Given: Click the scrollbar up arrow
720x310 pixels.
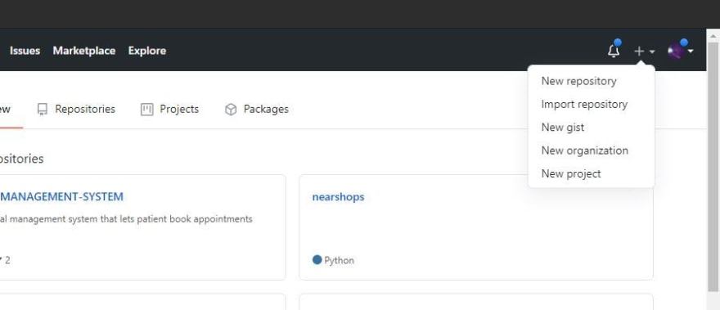Looking at the screenshot, I should tap(713, 35).
